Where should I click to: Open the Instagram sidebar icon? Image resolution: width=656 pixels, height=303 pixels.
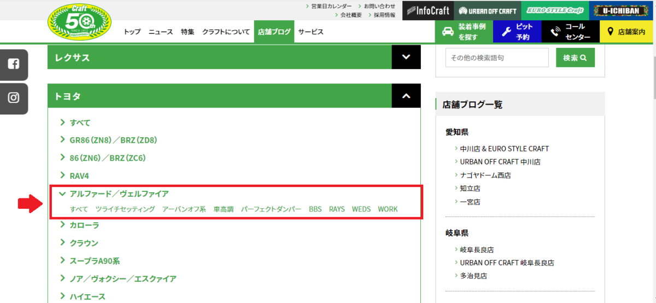coord(14,98)
